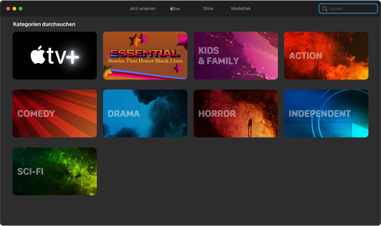Image resolution: width=381 pixels, height=226 pixels.
Task: Open the Mediathek tab
Action: tap(241, 9)
